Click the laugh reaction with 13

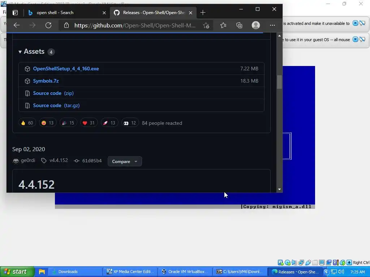(48, 123)
